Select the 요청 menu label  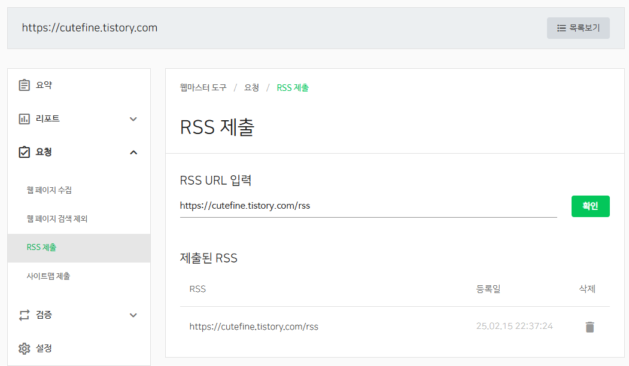tap(44, 152)
